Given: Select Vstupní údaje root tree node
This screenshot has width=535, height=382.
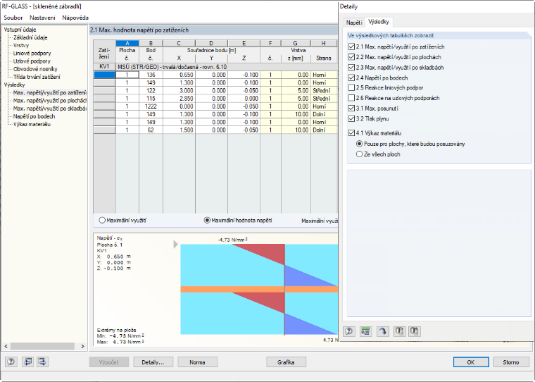Looking at the screenshot, I should tap(20, 30).
